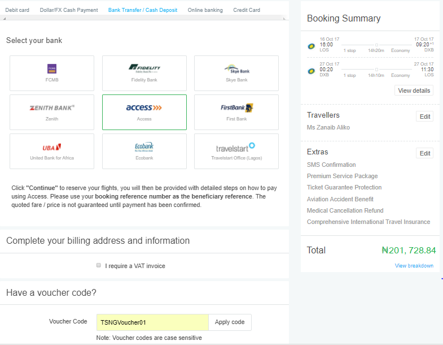
Task: Click 'Premium Service Package' extra
Action: (342, 176)
